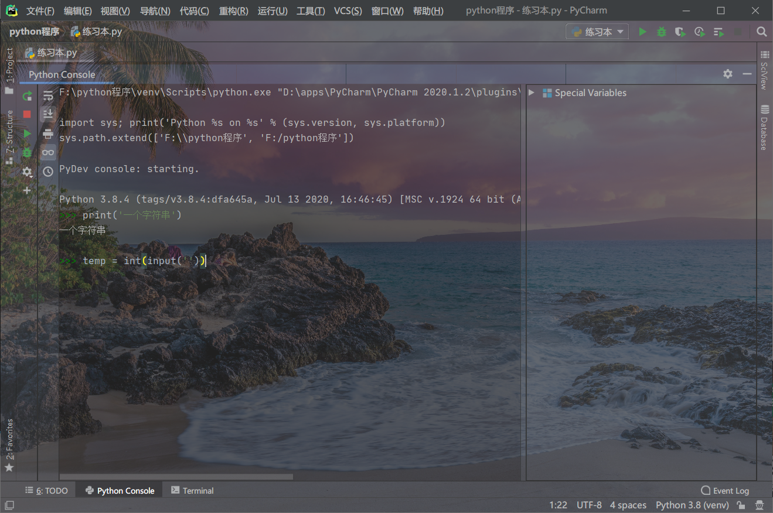
Task: Stop the console with the red square
Action: pyautogui.click(x=27, y=114)
